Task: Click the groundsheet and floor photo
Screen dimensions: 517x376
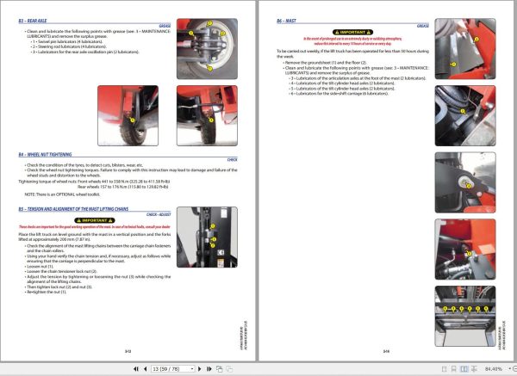Action: click(x=465, y=49)
